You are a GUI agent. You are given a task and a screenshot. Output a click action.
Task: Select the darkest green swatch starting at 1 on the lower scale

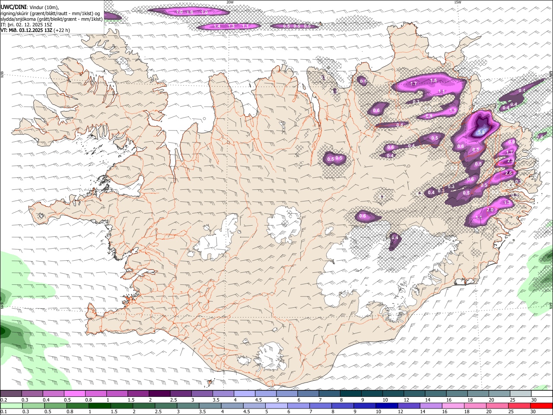[x=99, y=405]
